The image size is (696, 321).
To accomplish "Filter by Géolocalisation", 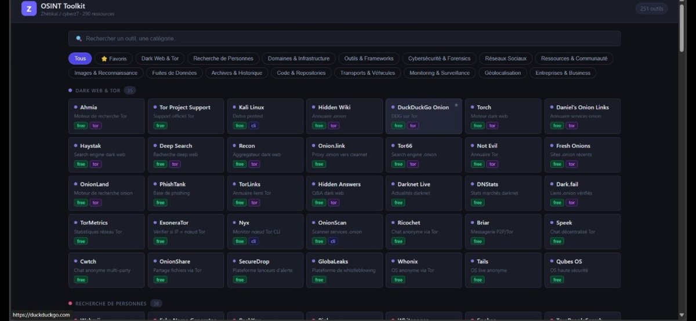I will (503, 73).
